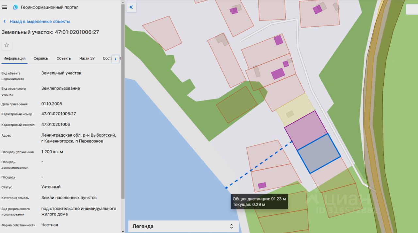The height and width of the screenshot is (233, 418).
Task: Open the Сервисы tab
Action: point(41,58)
